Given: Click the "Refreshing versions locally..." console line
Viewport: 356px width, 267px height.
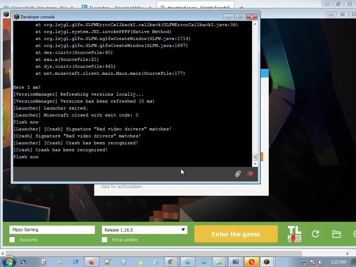Looking at the screenshot, I should (102, 94).
